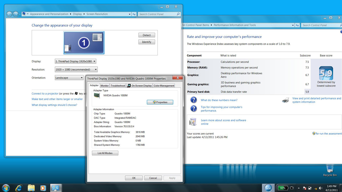Screen dimensions: 342x192
Task: Click the 5.9 base score badge
Action: [x=326, y=73]
